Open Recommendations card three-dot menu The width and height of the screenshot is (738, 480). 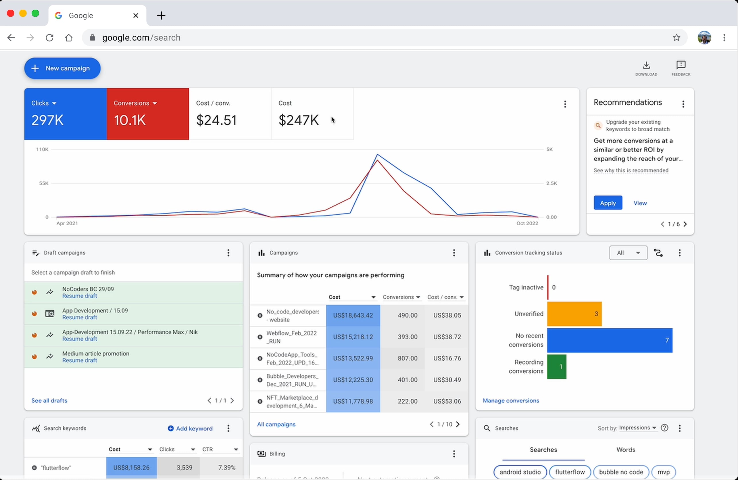683,104
